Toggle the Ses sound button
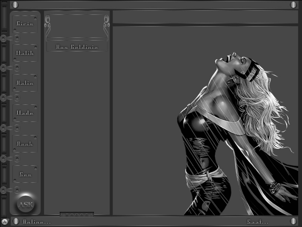302x227 pixels. tap(25, 174)
